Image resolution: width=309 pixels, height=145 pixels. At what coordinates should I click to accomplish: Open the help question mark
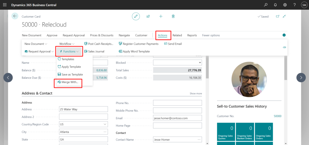pyautogui.click(x=295, y=5)
